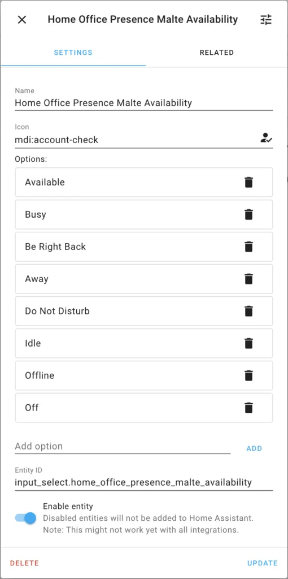Delete the Available option

[x=249, y=183]
